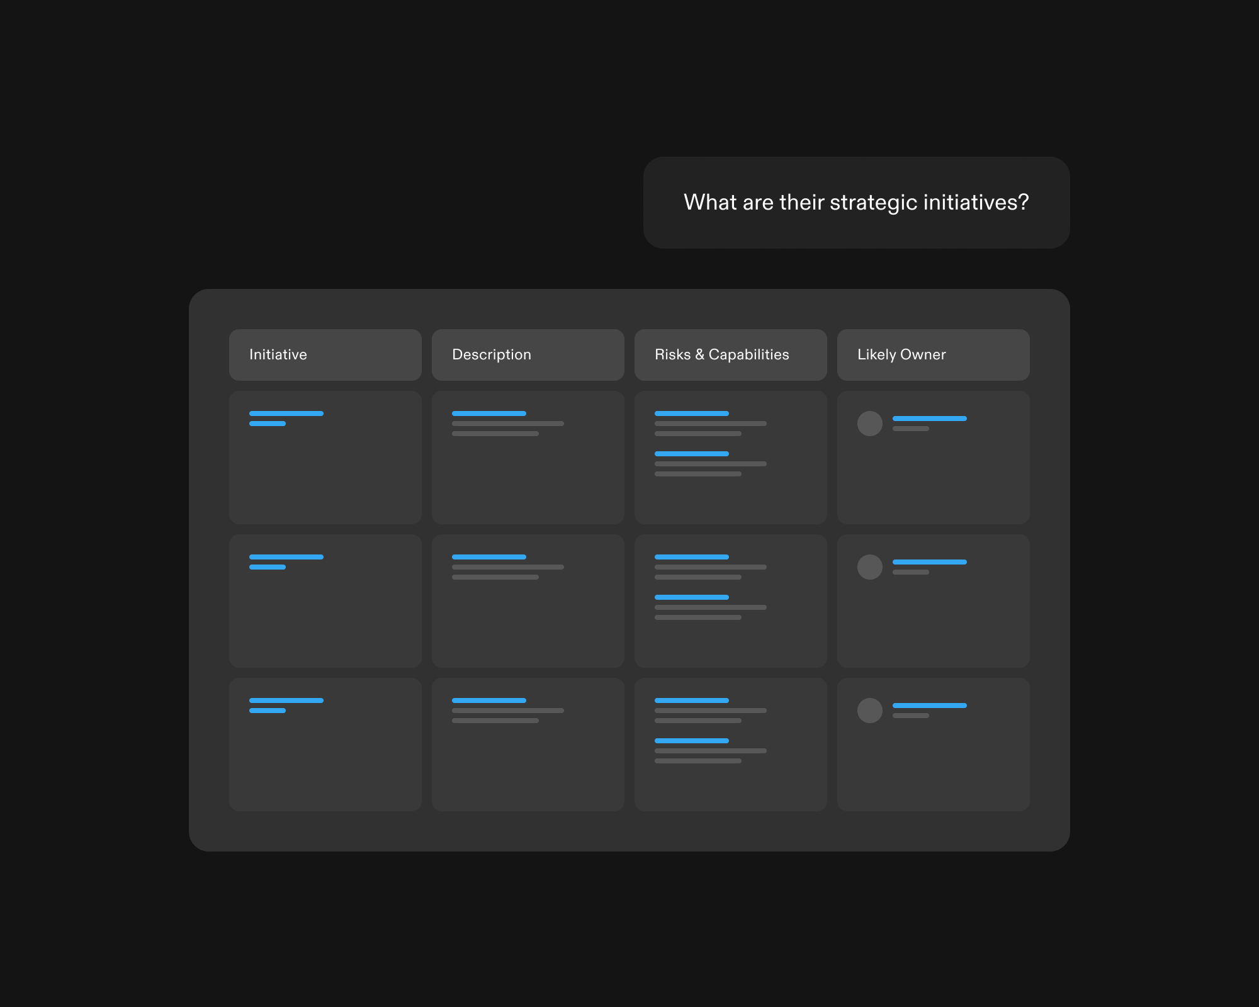
Task: Open the third row Initiative cell
Action: 325,745
